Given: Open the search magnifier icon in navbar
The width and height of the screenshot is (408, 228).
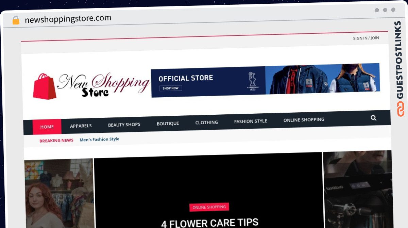Looking at the screenshot, I should [x=373, y=118].
